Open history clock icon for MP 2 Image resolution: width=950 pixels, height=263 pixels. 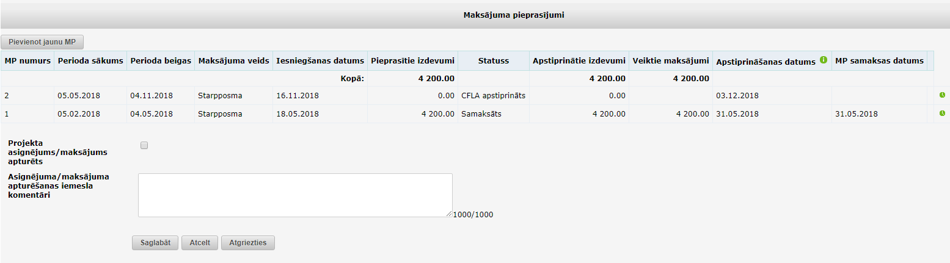coord(942,95)
